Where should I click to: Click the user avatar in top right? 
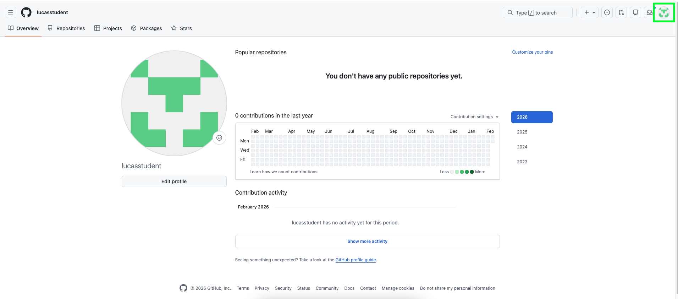coord(663,12)
